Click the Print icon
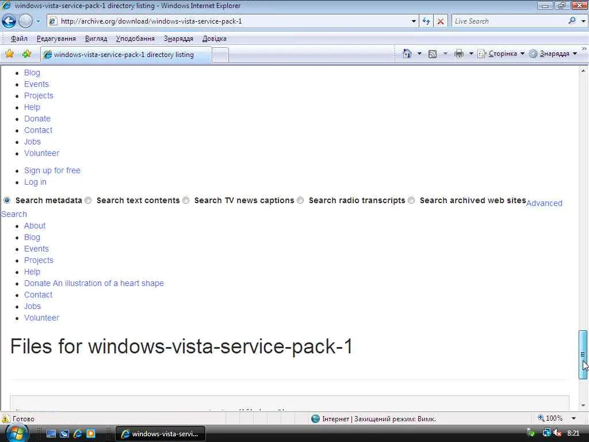Viewport: 589px width, 442px height. (458, 54)
